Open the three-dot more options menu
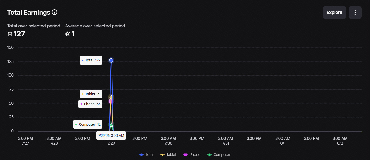This screenshot has width=370, height=160. 355,13
